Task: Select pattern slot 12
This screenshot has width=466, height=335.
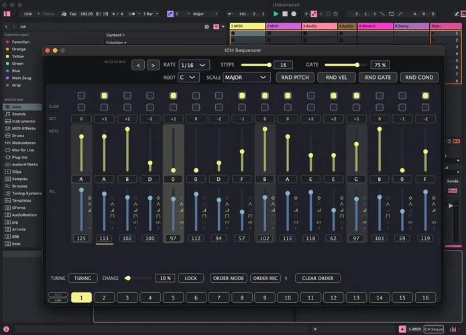Action: [x=333, y=297]
